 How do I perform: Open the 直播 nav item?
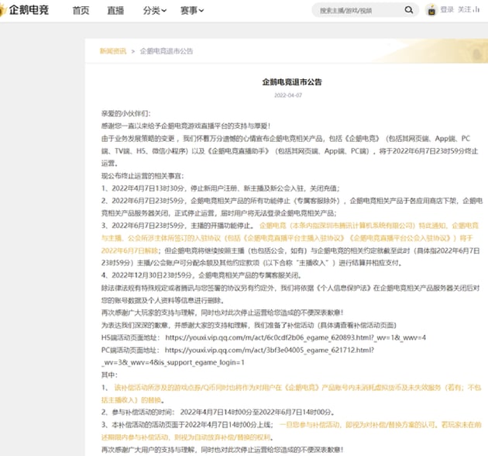[x=115, y=11]
